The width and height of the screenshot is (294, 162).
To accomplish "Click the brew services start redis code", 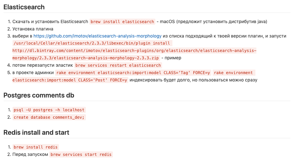I will (x=81, y=155).
